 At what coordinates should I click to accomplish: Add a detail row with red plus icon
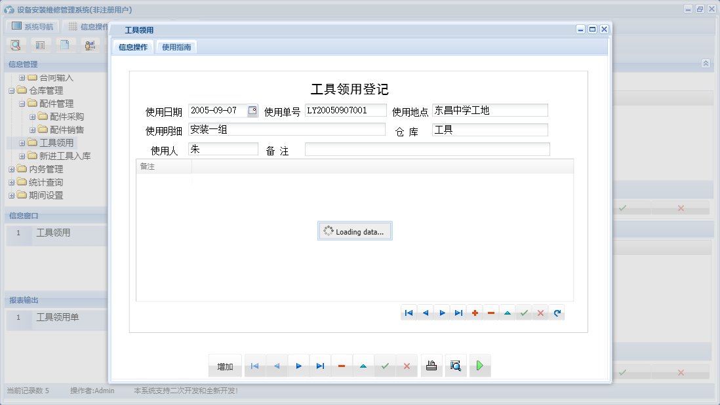475,313
